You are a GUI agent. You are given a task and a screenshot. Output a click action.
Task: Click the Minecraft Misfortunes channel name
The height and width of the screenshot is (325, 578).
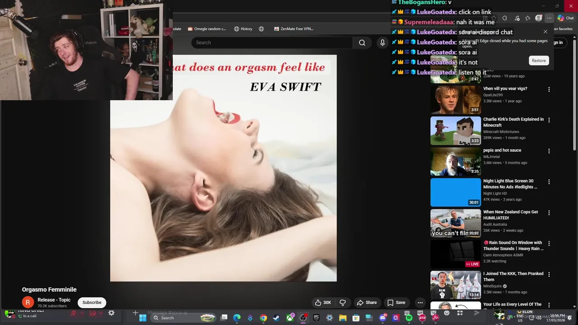[501, 132]
